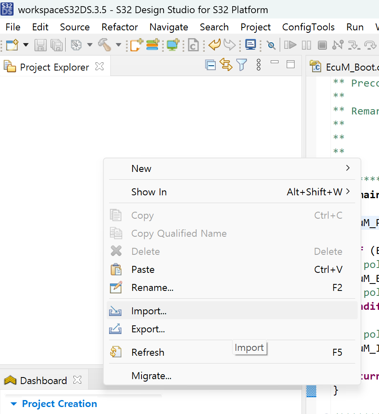This screenshot has height=414, width=379.
Task: Click the Step Into icon
Action: pos(354,45)
